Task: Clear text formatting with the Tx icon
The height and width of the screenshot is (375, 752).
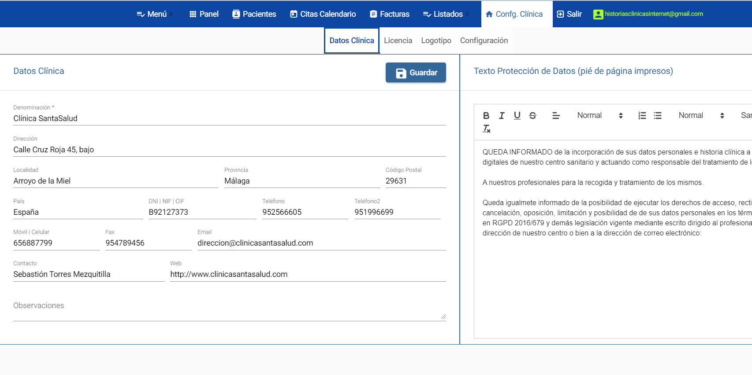Action: point(486,129)
